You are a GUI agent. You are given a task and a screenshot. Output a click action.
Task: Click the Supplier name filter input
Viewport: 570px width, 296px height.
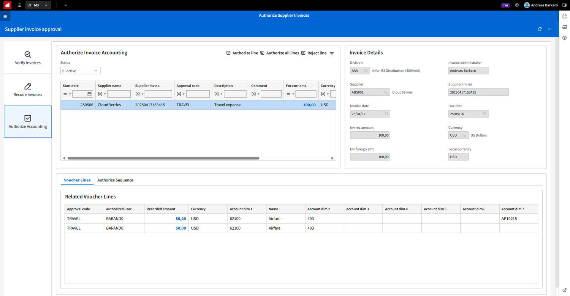tap(119, 94)
